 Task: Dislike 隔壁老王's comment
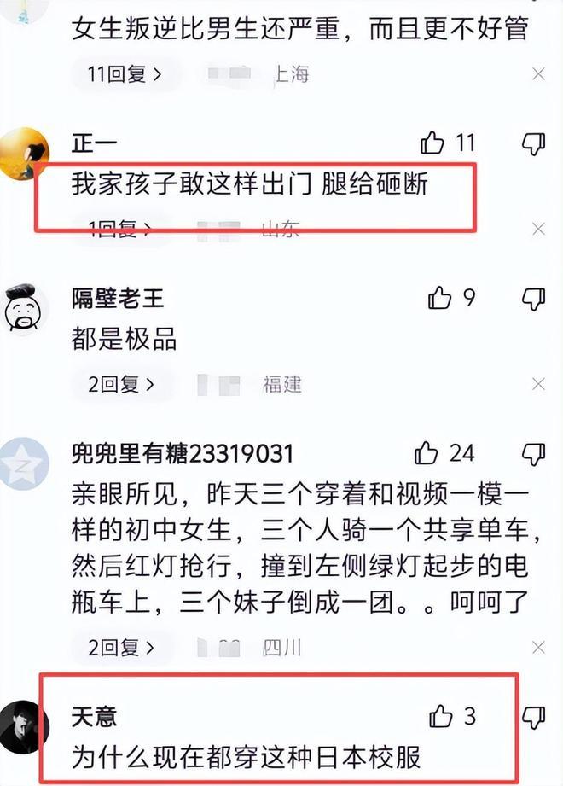(533, 300)
